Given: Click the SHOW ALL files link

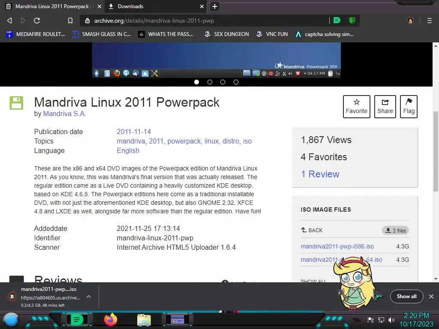Looking at the screenshot, I should pyautogui.click(x=313, y=281).
